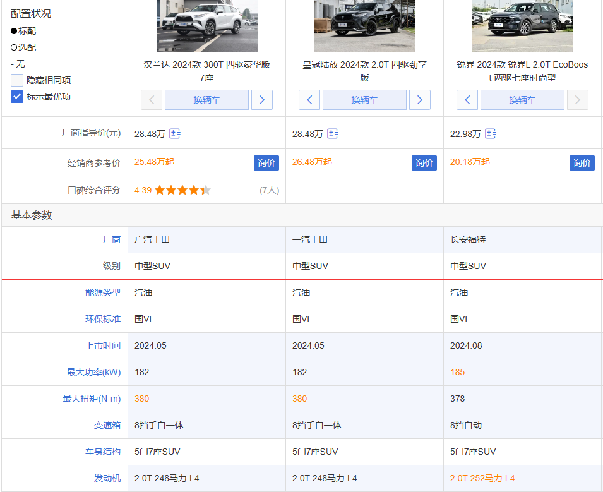The width and height of the screenshot is (603, 492).
Task: Show previous model arrow for 皇冠陆放
Action: [x=309, y=100]
